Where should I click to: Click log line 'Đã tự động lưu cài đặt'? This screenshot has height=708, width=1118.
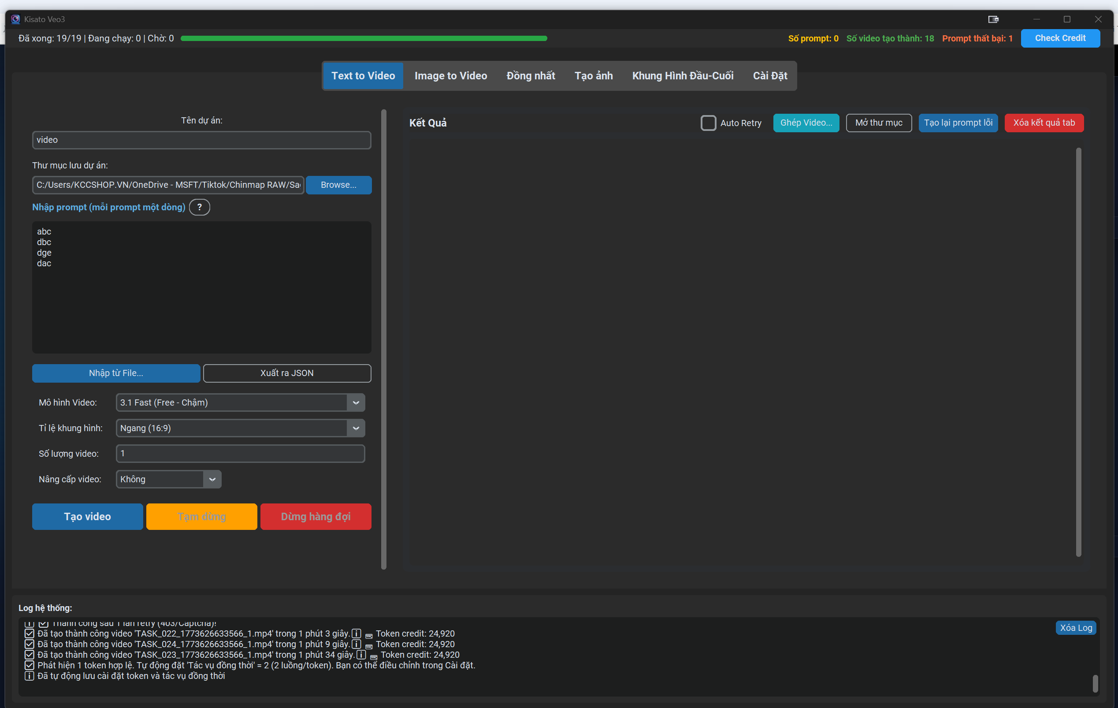[x=124, y=676]
